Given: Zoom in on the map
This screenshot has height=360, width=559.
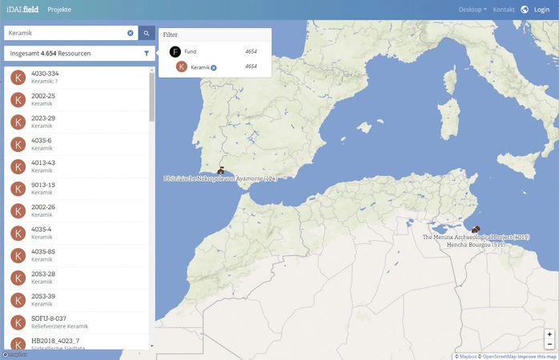Looking at the screenshot, I should (549, 334).
